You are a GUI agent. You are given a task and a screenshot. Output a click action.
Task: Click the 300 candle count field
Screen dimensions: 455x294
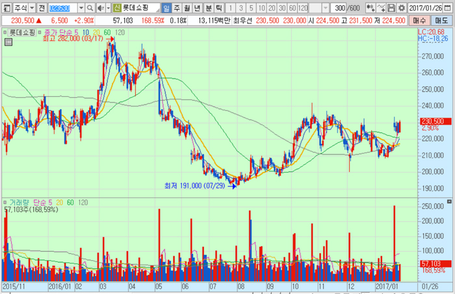[x=338, y=8]
